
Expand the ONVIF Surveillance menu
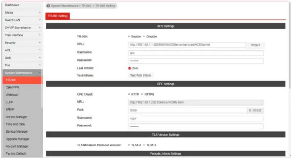22,28
